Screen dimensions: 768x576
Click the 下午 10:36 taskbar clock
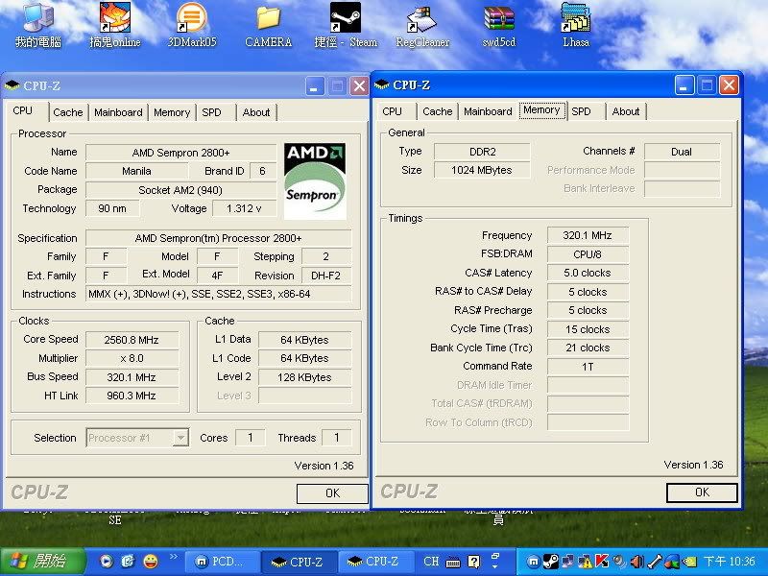(730, 562)
